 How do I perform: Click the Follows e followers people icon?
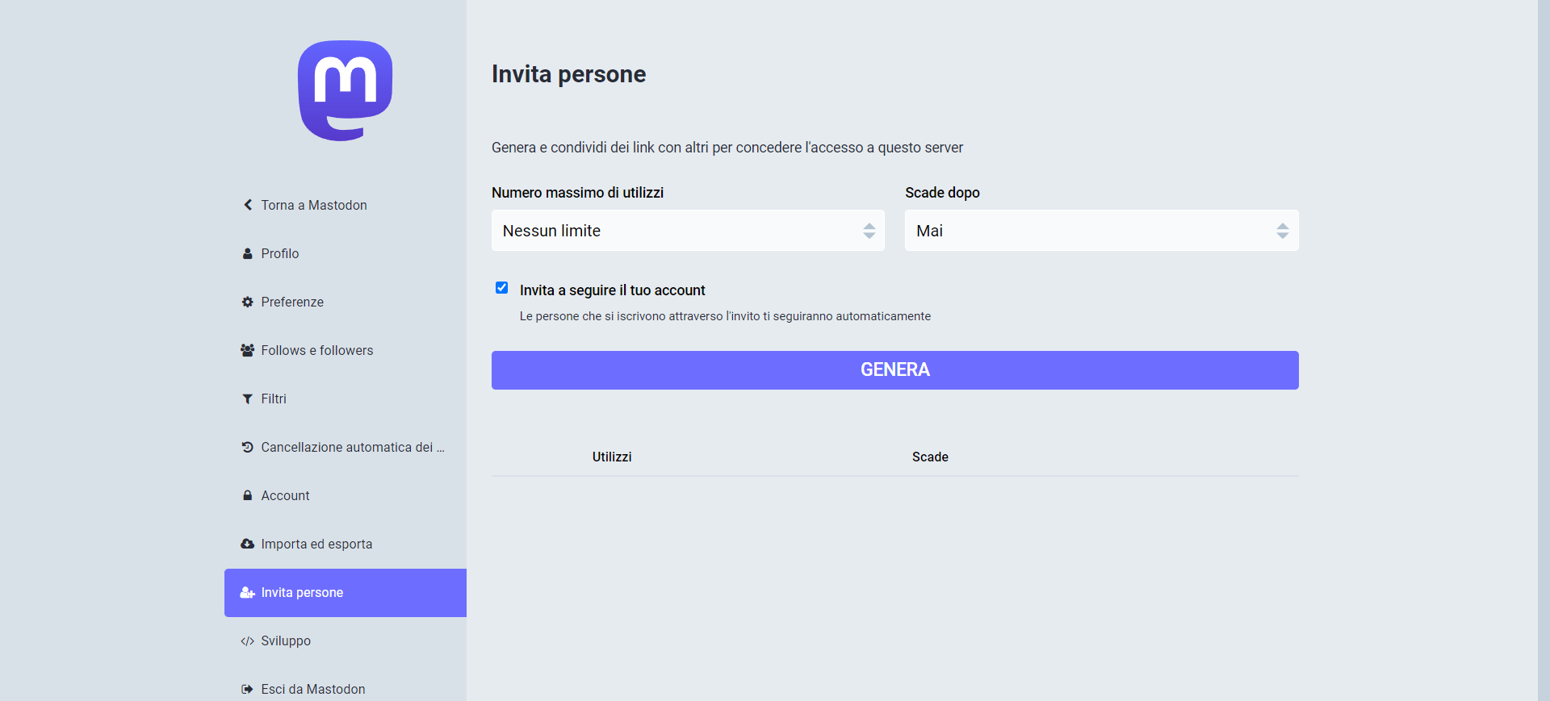click(x=248, y=350)
